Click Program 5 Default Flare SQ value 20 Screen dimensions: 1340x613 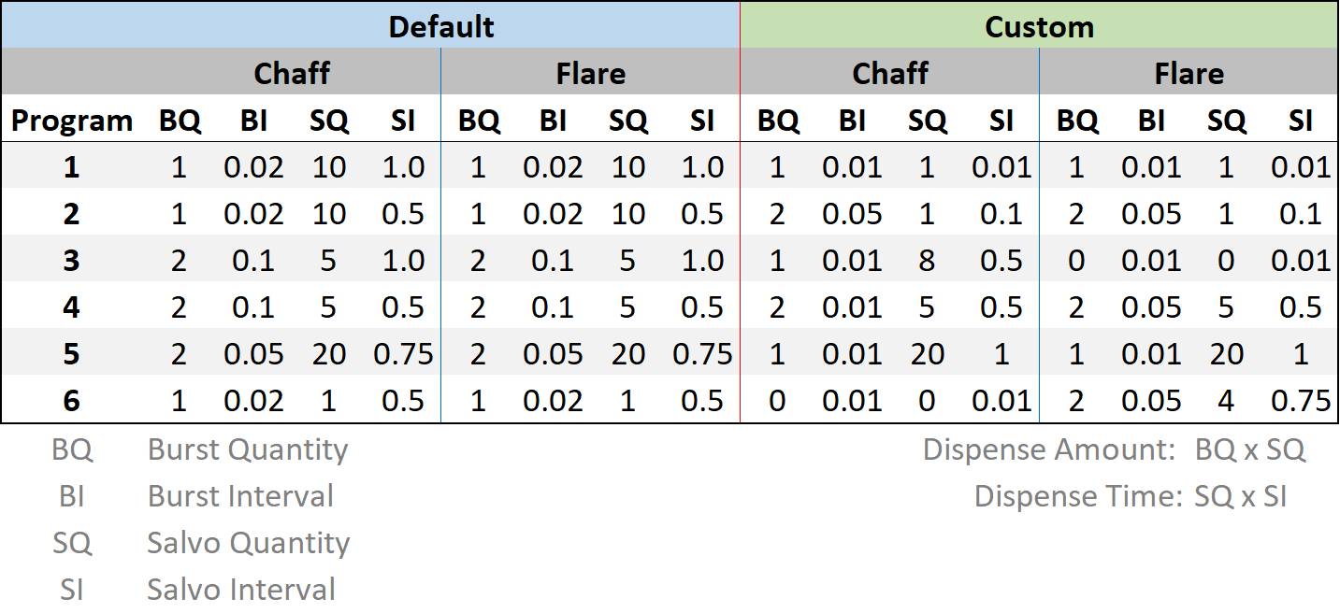(627, 354)
